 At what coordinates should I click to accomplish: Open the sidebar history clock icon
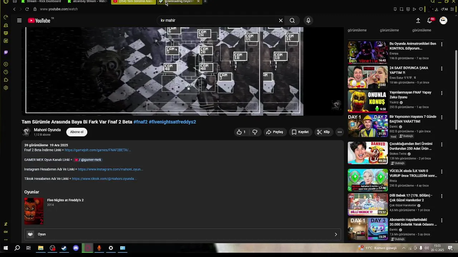[x=6, y=72]
